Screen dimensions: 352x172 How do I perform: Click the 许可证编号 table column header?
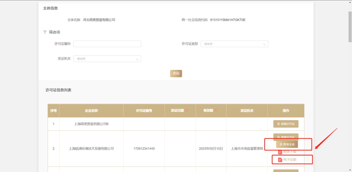point(144,111)
